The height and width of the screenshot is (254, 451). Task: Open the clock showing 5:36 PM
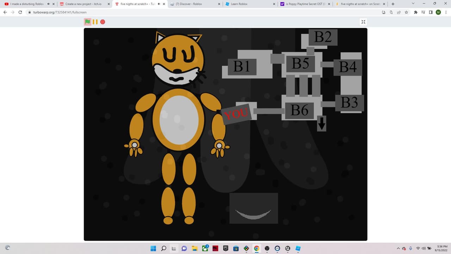pyautogui.click(x=442, y=248)
